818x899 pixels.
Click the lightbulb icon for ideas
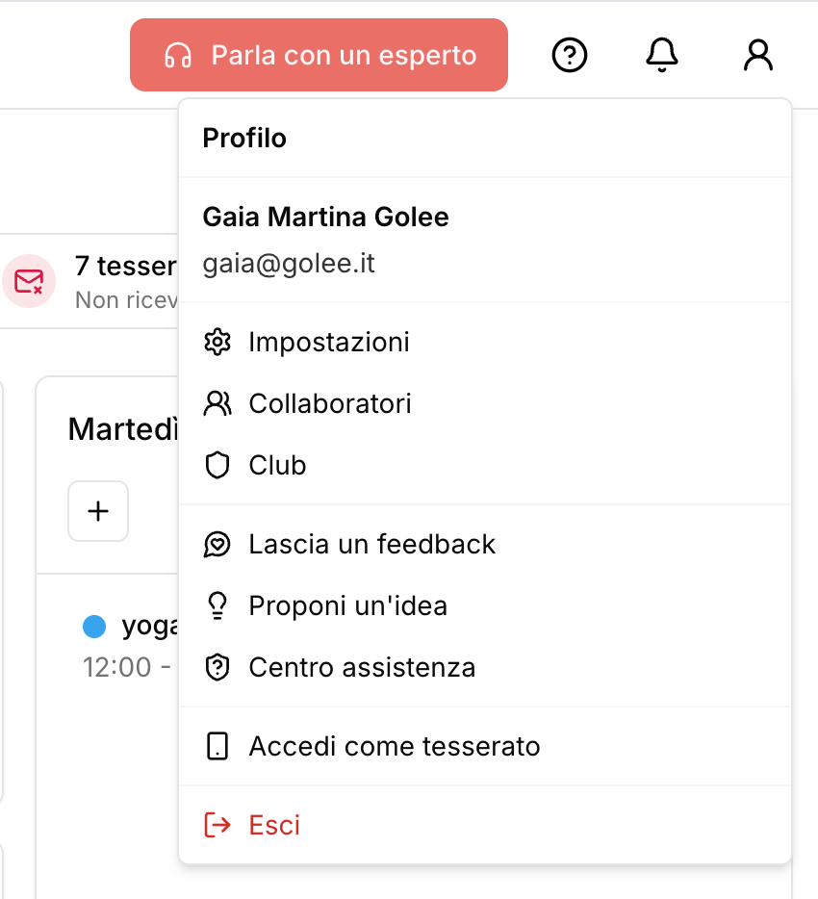[218, 605]
